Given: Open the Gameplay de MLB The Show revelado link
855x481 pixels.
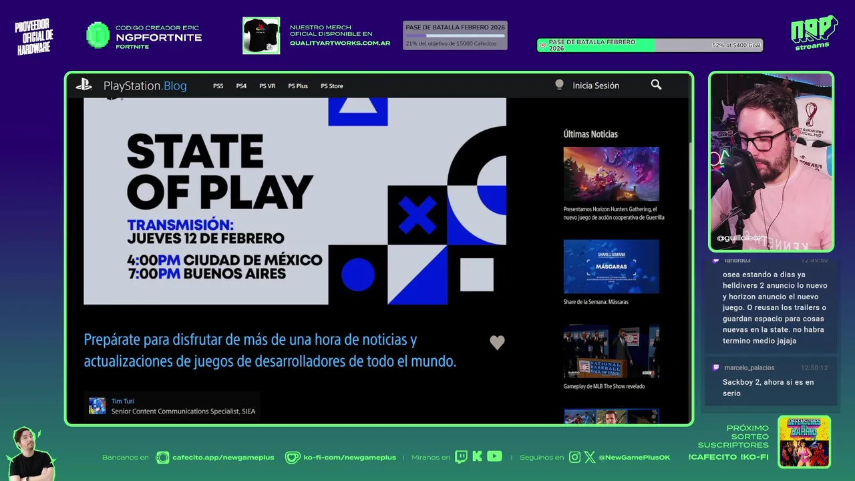Looking at the screenshot, I should [x=604, y=386].
